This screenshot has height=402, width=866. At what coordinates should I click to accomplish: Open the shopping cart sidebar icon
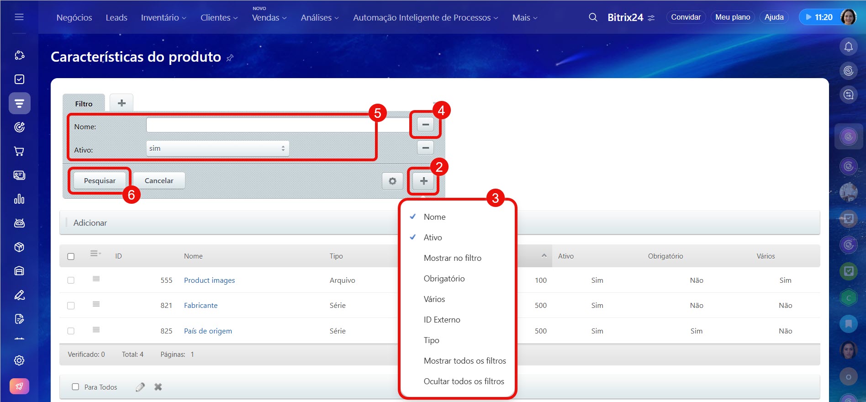19,151
